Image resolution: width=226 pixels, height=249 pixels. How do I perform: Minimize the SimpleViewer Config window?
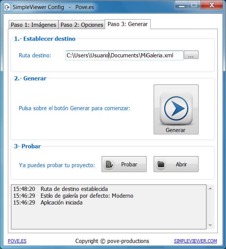tap(182, 5)
